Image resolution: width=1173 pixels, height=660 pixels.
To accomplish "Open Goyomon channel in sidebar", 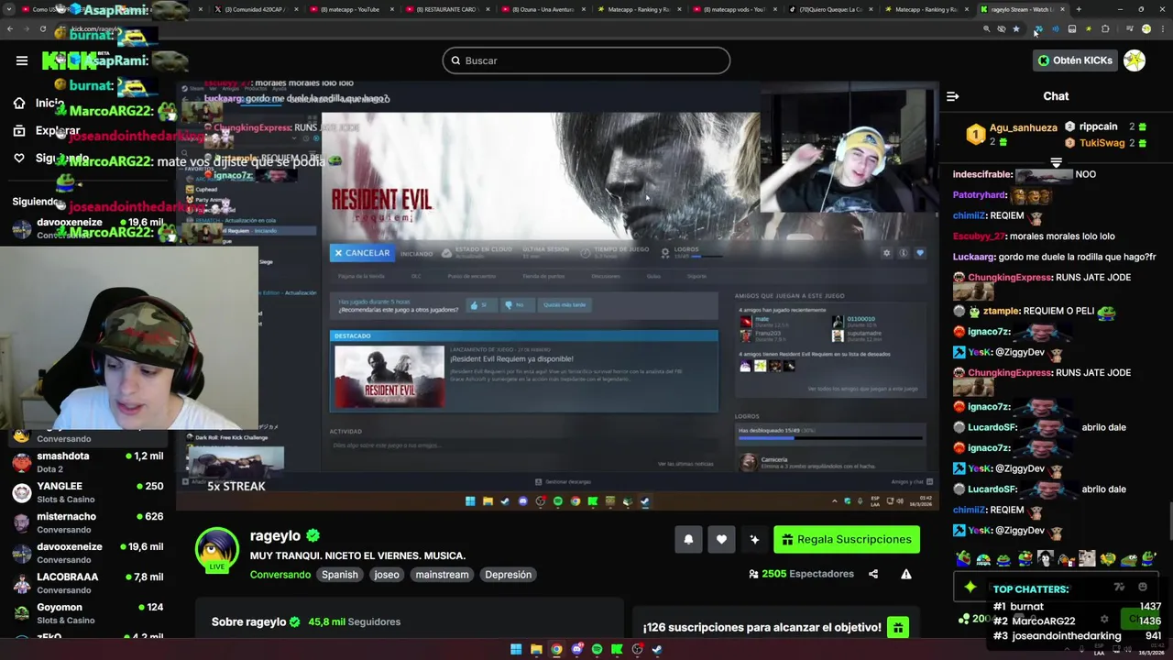I will click(87, 613).
